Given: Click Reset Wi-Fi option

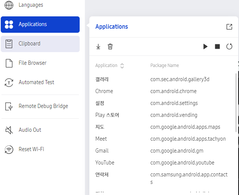Looking at the screenshot, I should (x=40, y=149).
